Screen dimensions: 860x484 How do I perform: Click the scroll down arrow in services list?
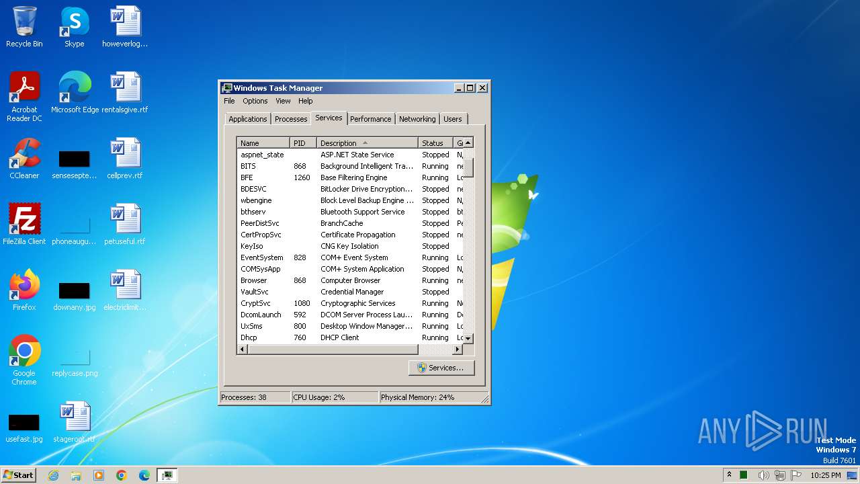(x=468, y=339)
